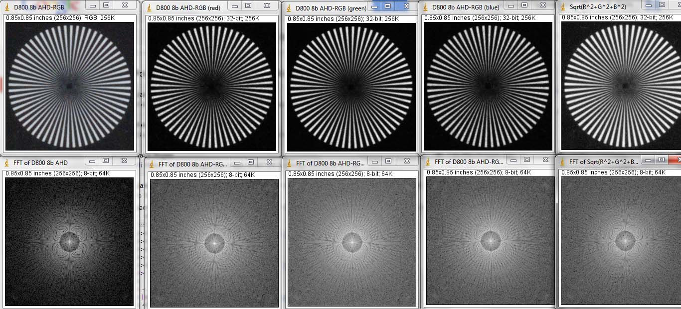Viewport: 681px width, 309px height.
Task: Maximize the FFT of Sqrt window
Action: click(661, 159)
